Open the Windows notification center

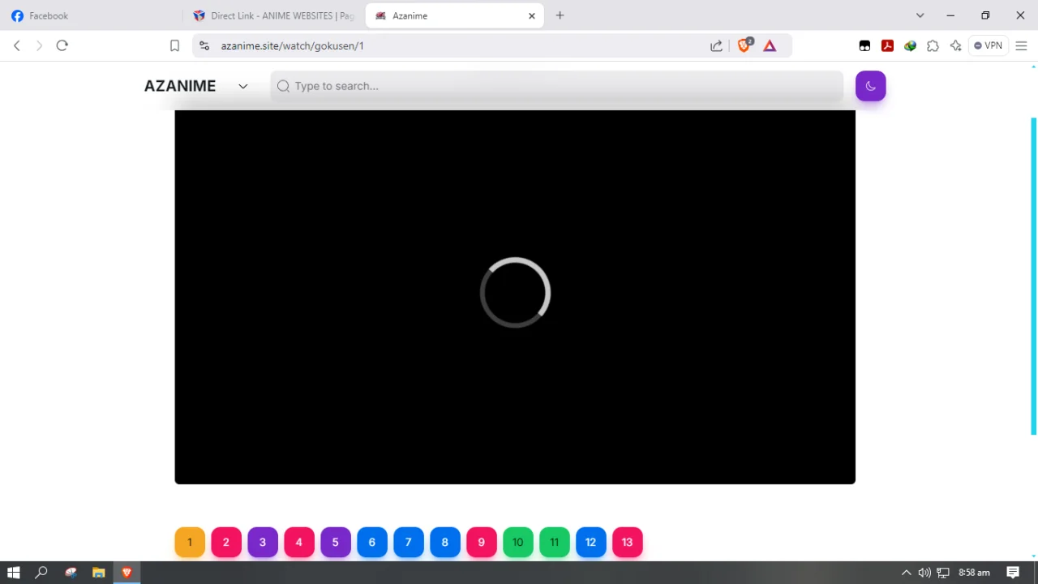point(1013,573)
